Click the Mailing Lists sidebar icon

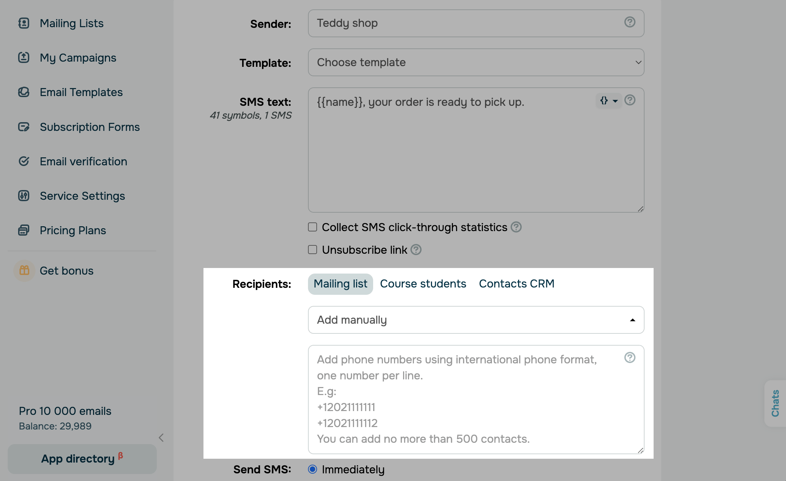point(24,23)
